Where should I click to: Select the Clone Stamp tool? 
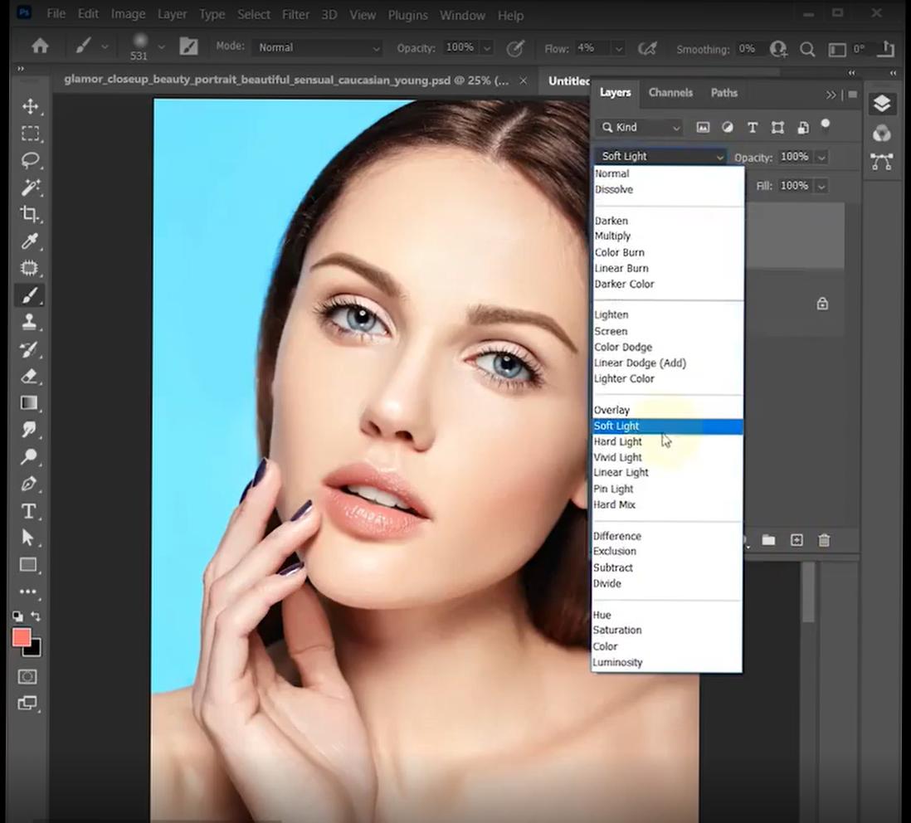[31, 322]
